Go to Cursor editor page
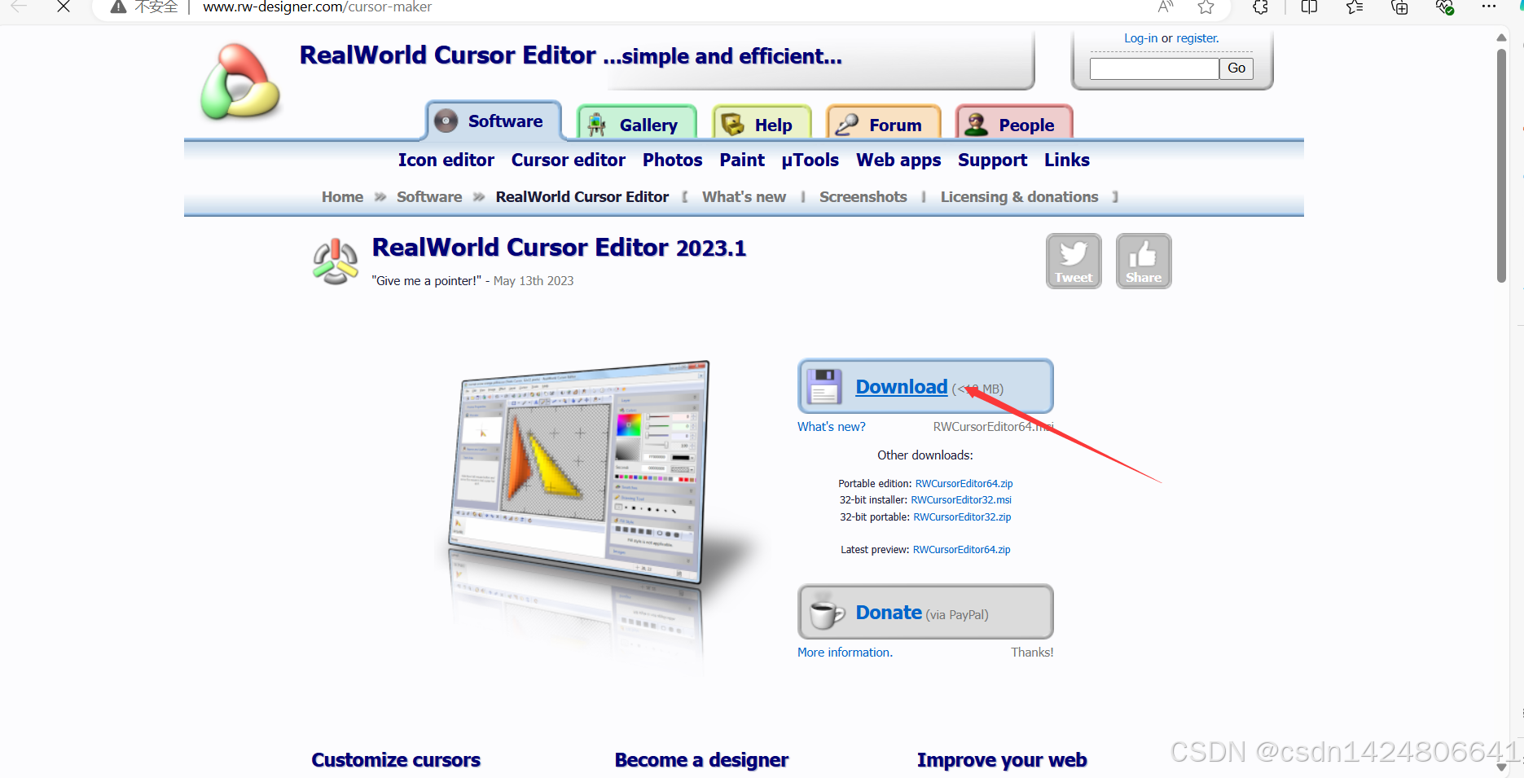 568,160
